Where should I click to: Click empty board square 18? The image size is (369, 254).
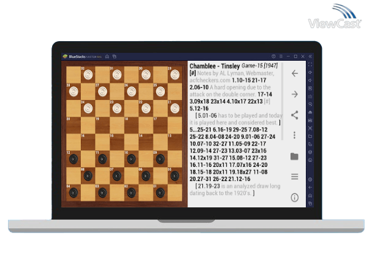pyautogui.click(x=131, y=125)
